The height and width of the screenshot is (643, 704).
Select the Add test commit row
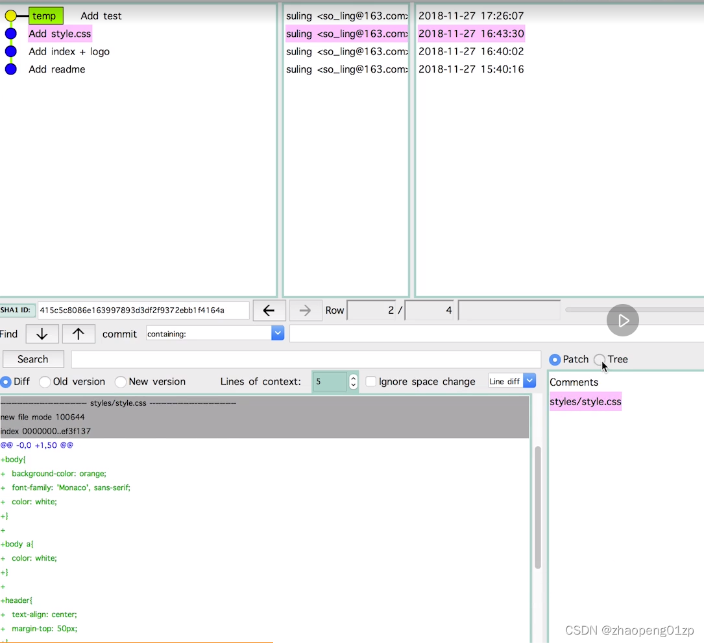tap(101, 16)
